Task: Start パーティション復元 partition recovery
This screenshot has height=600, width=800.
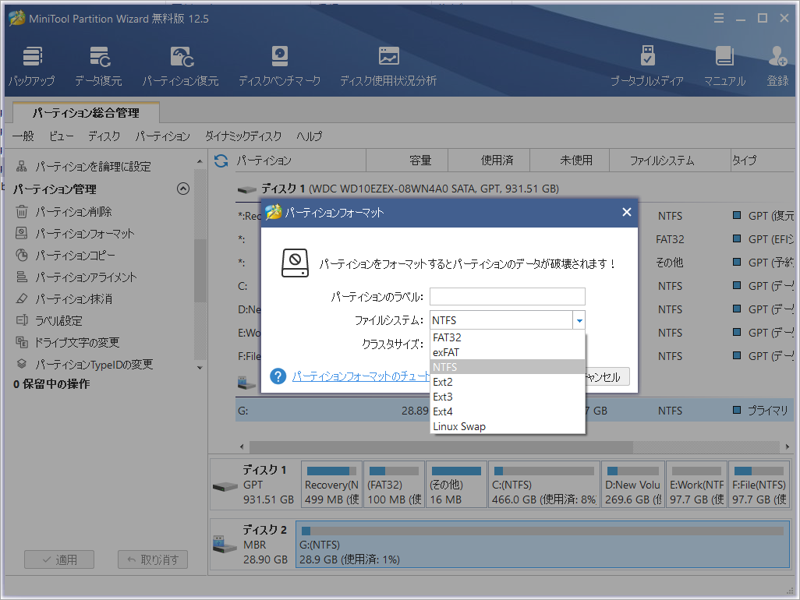Action: coord(180,62)
